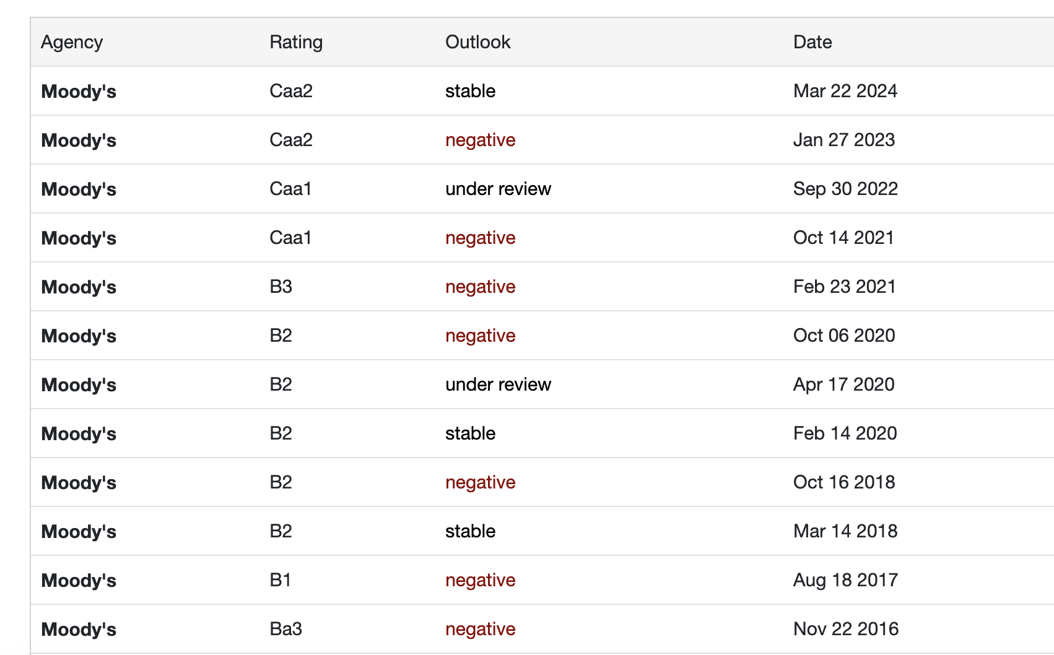
Task: Click stable outlook in Feb 14 2020 row
Action: pyautogui.click(x=470, y=433)
